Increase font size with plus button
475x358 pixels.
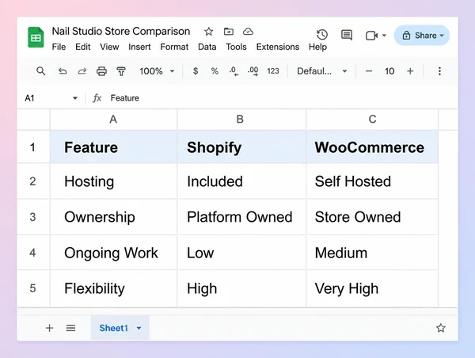(410, 71)
